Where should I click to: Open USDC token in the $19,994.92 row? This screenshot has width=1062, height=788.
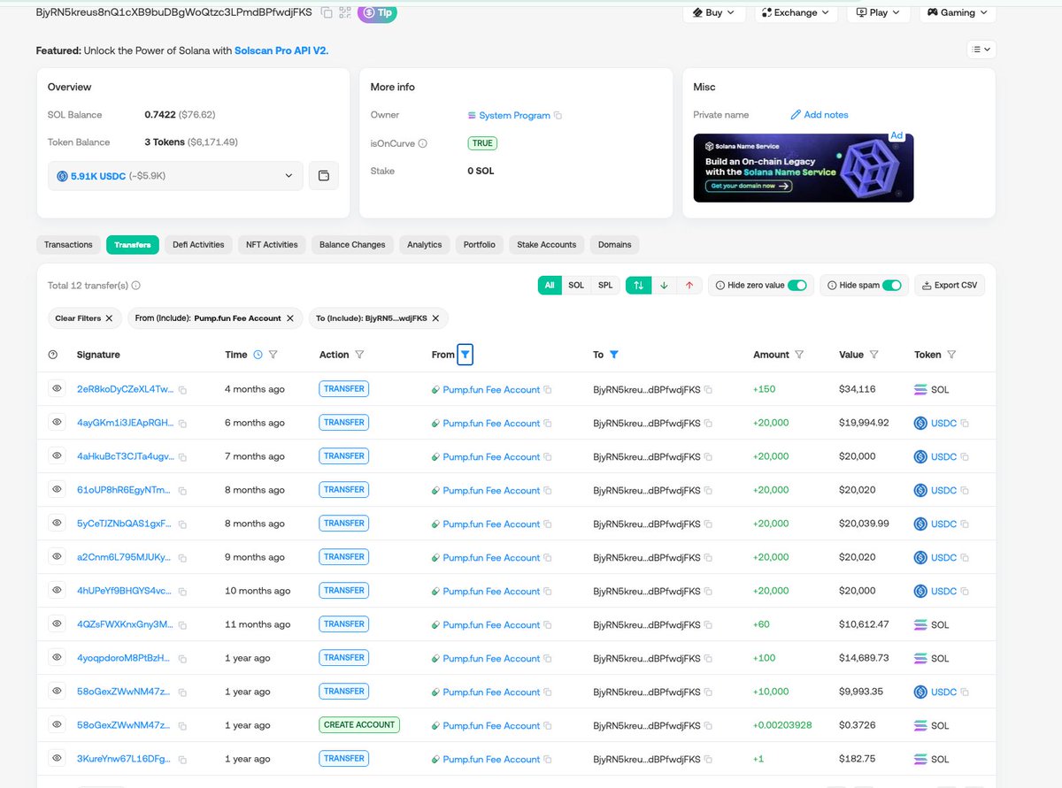[x=943, y=423]
